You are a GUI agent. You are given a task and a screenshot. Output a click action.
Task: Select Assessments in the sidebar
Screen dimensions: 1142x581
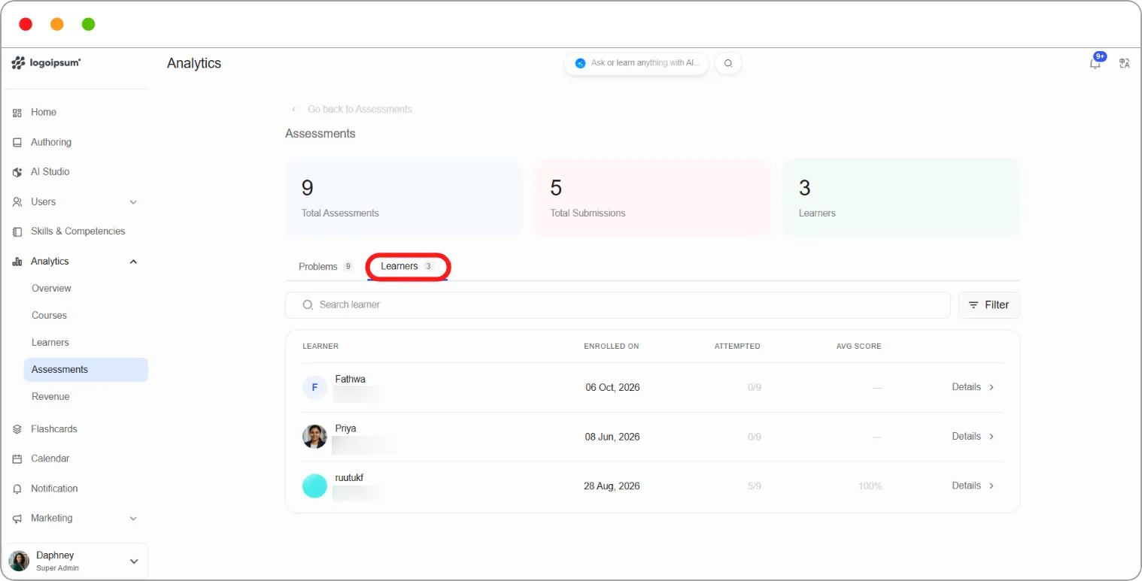(86, 370)
